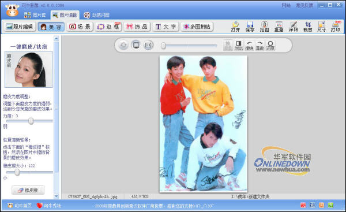Click the left panel scroll down arrow
This screenshot has width=346, height=212.
[x=57, y=196]
